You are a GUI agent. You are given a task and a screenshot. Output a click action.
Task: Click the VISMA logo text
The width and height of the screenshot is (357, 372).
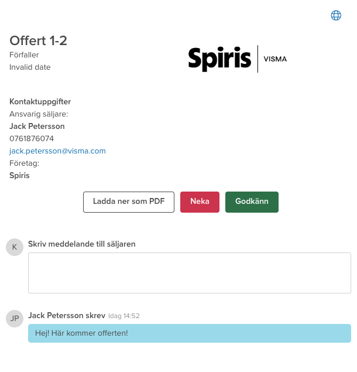click(275, 59)
